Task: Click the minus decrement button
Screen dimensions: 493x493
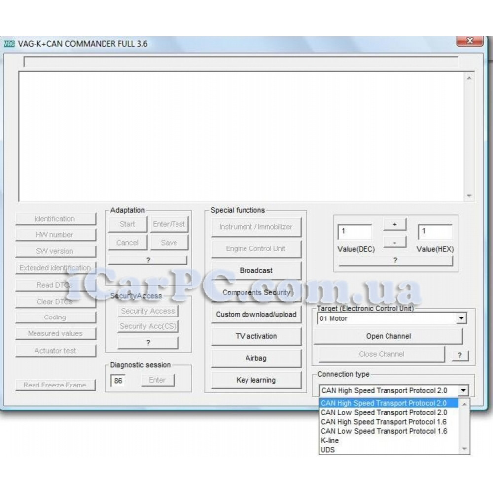Action: coord(395,242)
